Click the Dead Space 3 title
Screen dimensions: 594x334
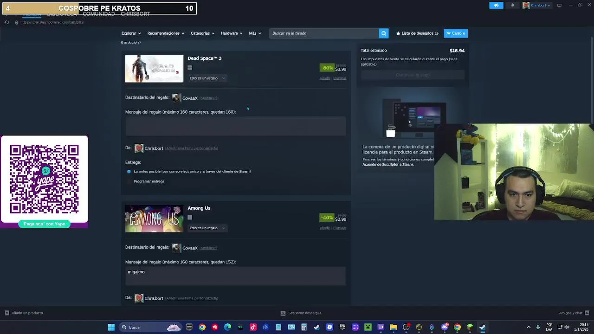tap(204, 58)
